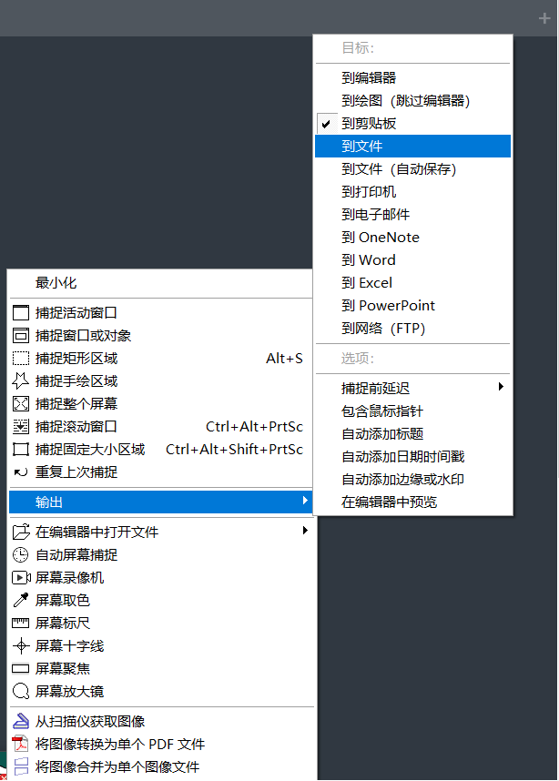Click the 屏幕标尺 ruler icon
Viewport: 559px width, 781px height.
pyautogui.click(x=20, y=623)
